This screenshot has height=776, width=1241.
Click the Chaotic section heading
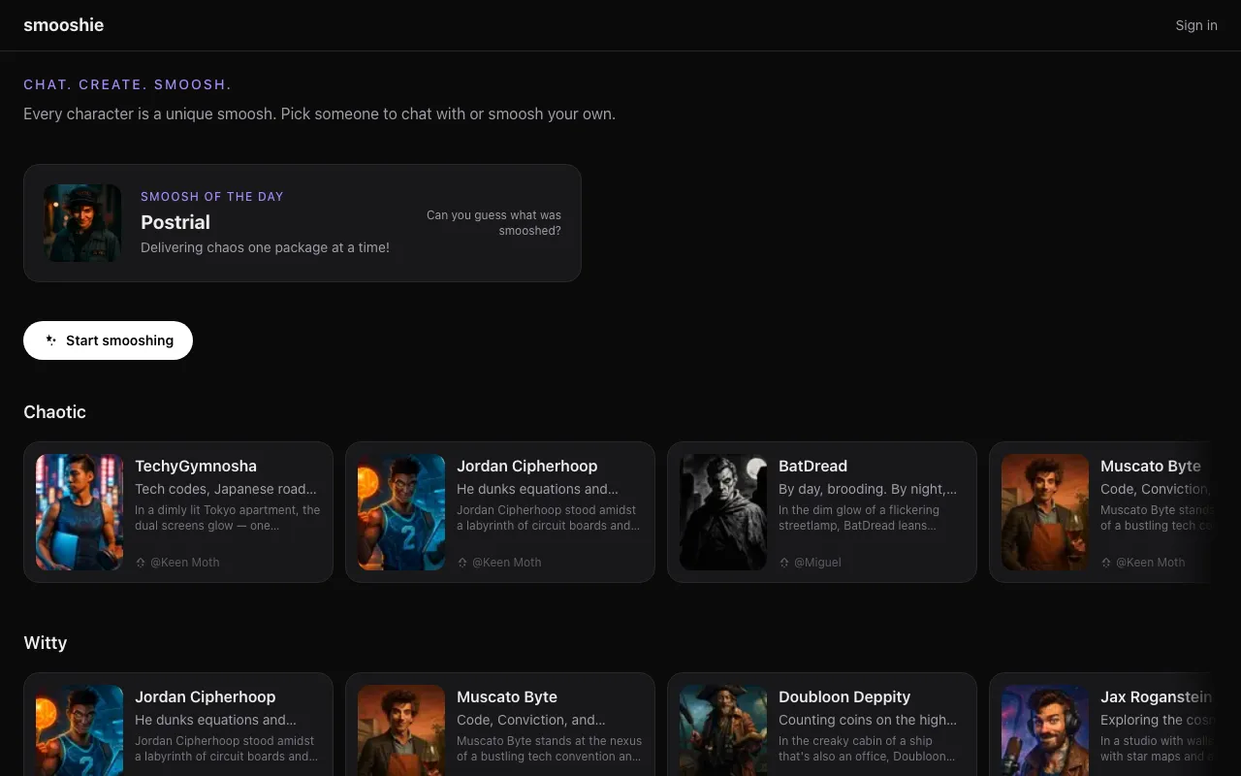tap(54, 412)
